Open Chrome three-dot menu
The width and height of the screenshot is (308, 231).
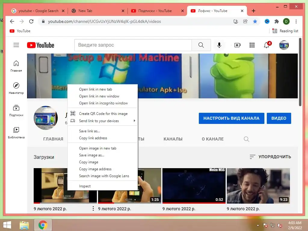coord(296,21)
